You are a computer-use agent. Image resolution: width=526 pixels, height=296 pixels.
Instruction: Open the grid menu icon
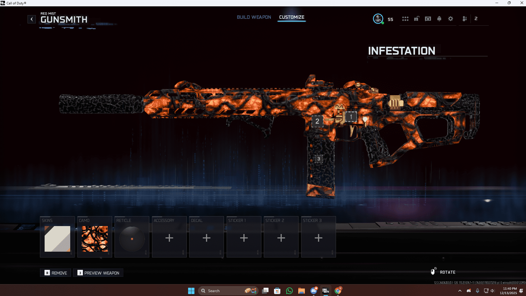point(405,19)
